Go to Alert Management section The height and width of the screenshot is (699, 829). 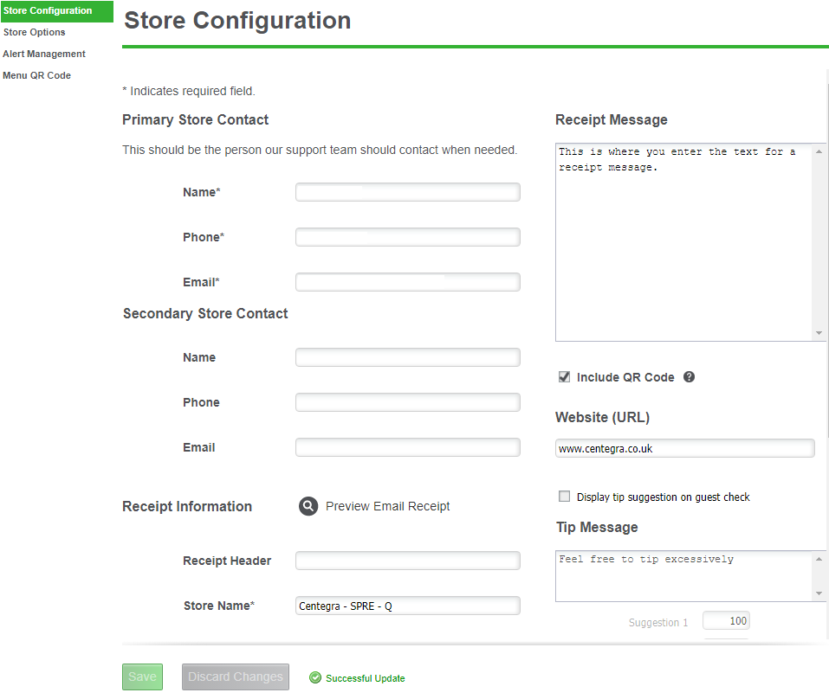click(x=44, y=54)
